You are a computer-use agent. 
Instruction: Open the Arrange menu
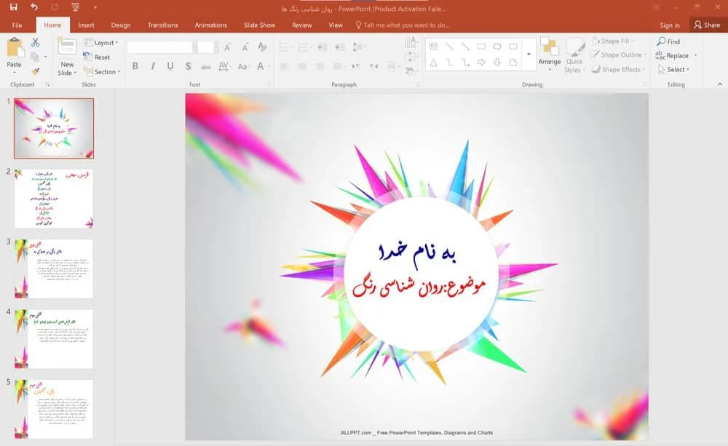[549, 55]
